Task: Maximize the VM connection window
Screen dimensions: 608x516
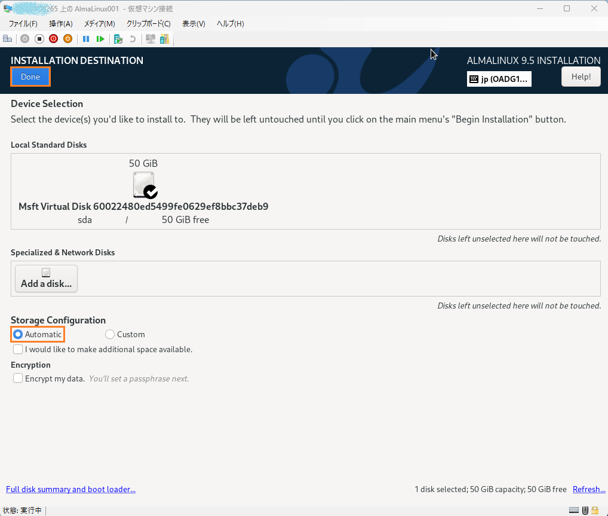Action: click(x=567, y=8)
